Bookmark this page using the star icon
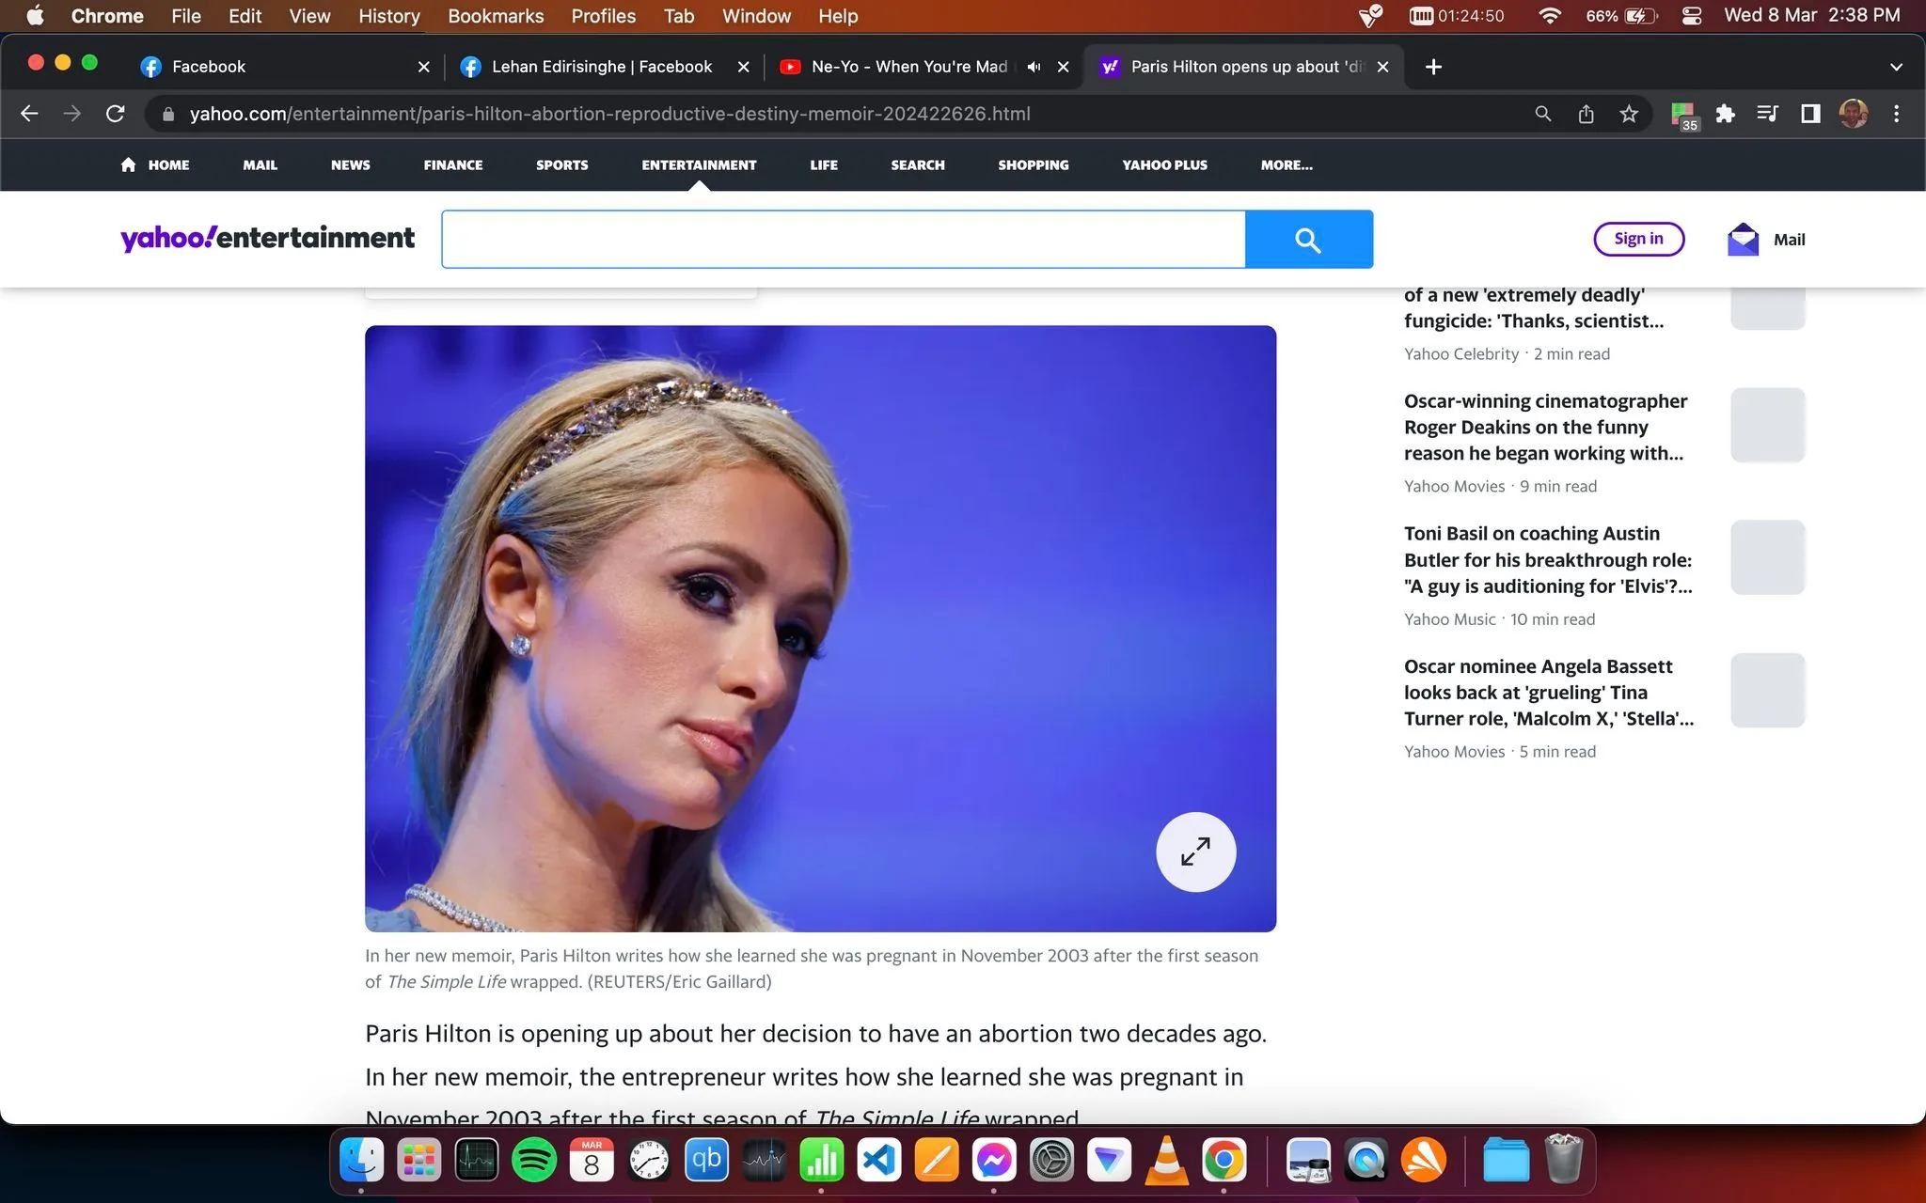This screenshot has height=1203, width=1926. [1631, 113]
